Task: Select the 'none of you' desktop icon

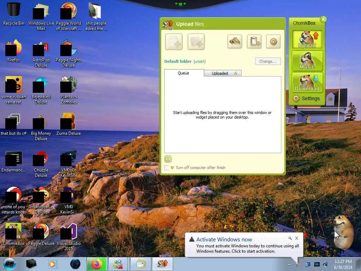Action: (14, 200)
